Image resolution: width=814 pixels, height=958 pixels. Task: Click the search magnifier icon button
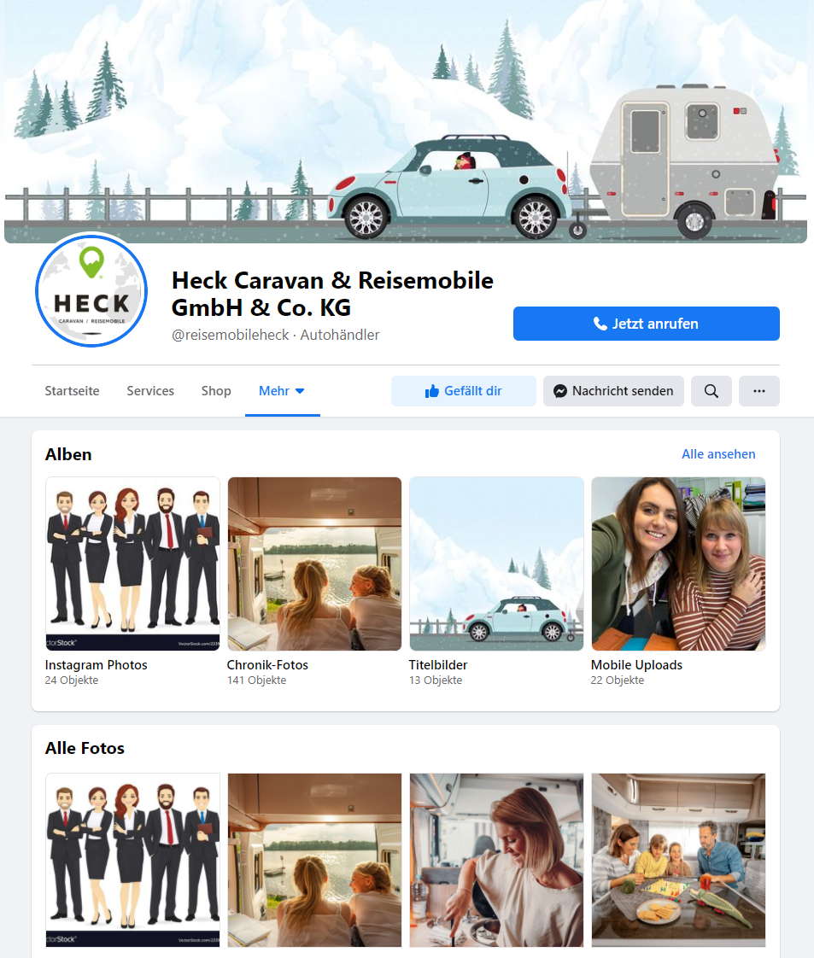tap(711, 391)
